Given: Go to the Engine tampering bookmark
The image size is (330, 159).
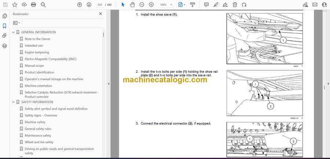Looking at the screenshot, I should 37,52.
